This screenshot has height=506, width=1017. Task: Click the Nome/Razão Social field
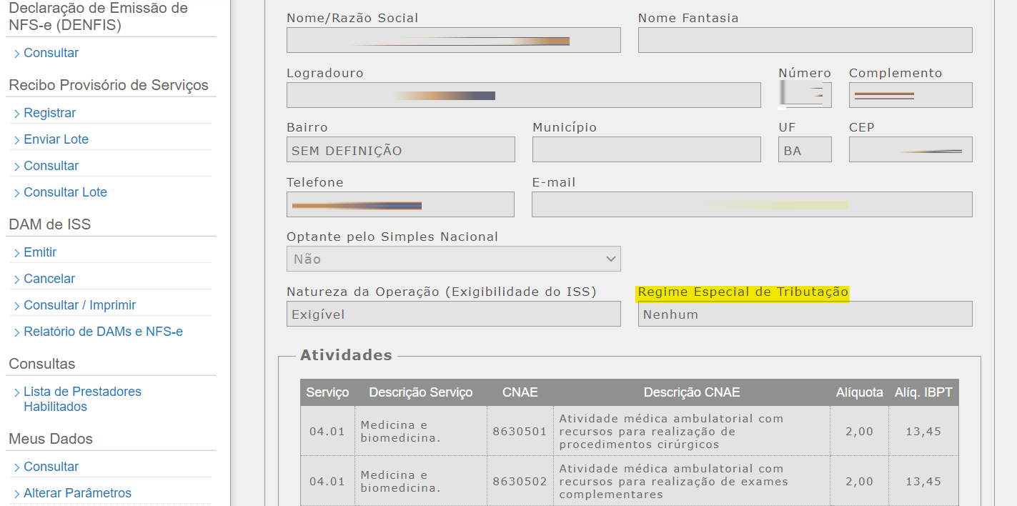tap(454, 40)
